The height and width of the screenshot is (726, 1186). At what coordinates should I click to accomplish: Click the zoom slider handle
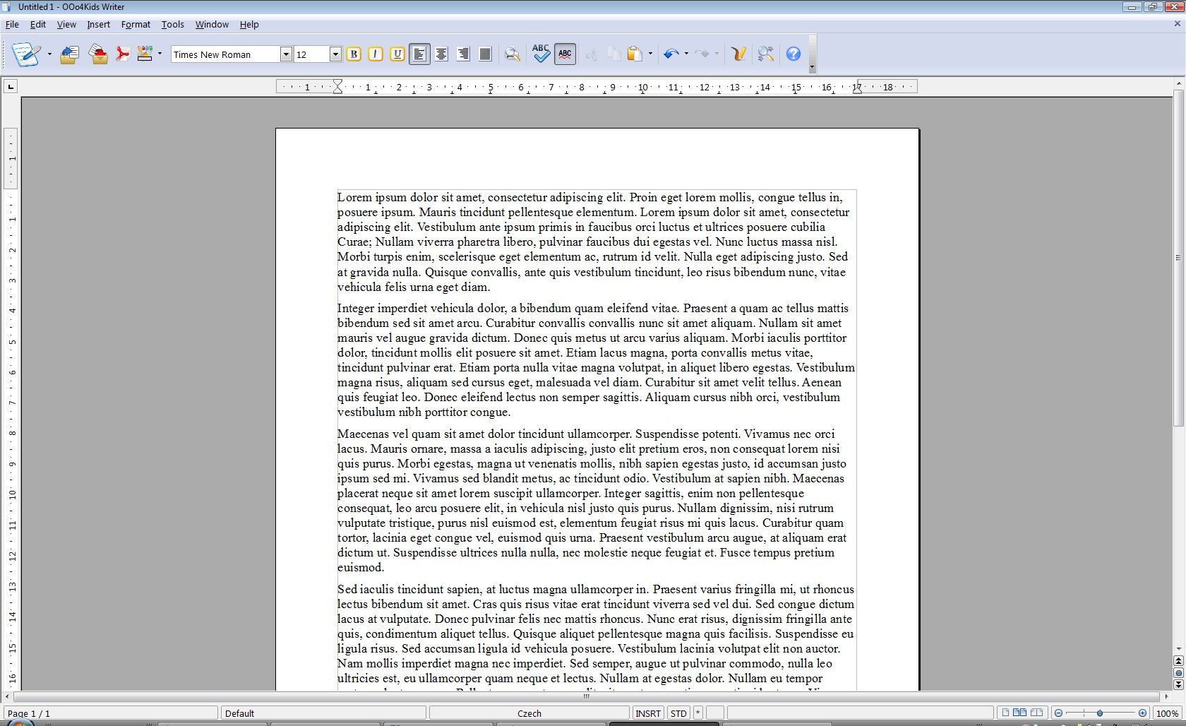[1100, 713]
